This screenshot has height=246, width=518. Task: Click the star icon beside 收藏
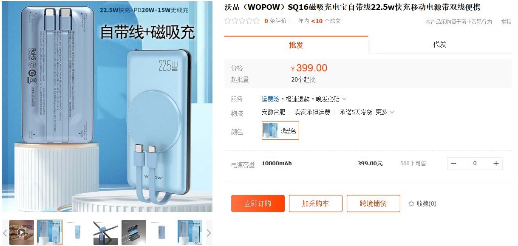pos(411,204)
